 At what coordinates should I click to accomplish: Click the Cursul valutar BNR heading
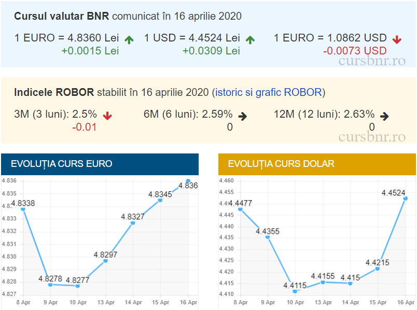pos(61,16)
